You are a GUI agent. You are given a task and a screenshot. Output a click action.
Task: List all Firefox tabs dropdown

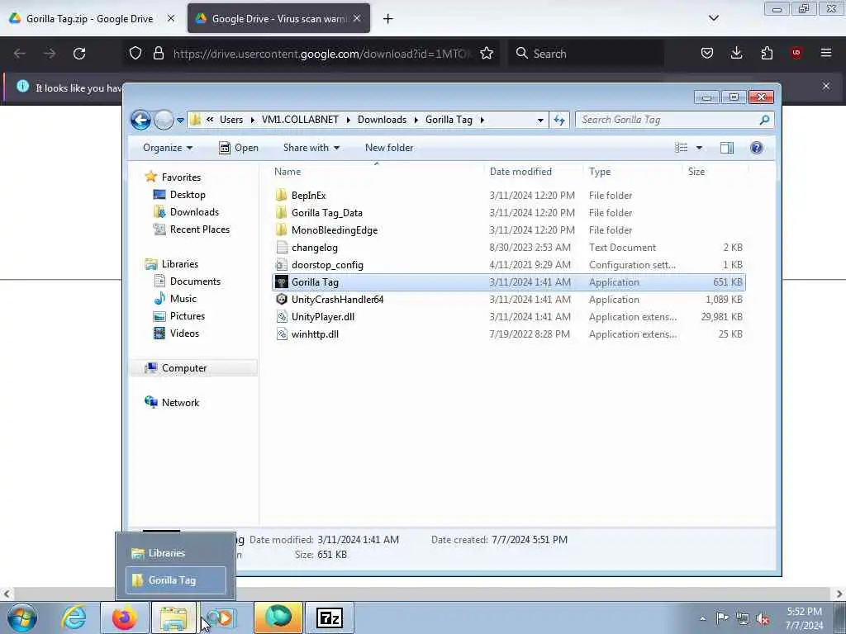[713, 18]
